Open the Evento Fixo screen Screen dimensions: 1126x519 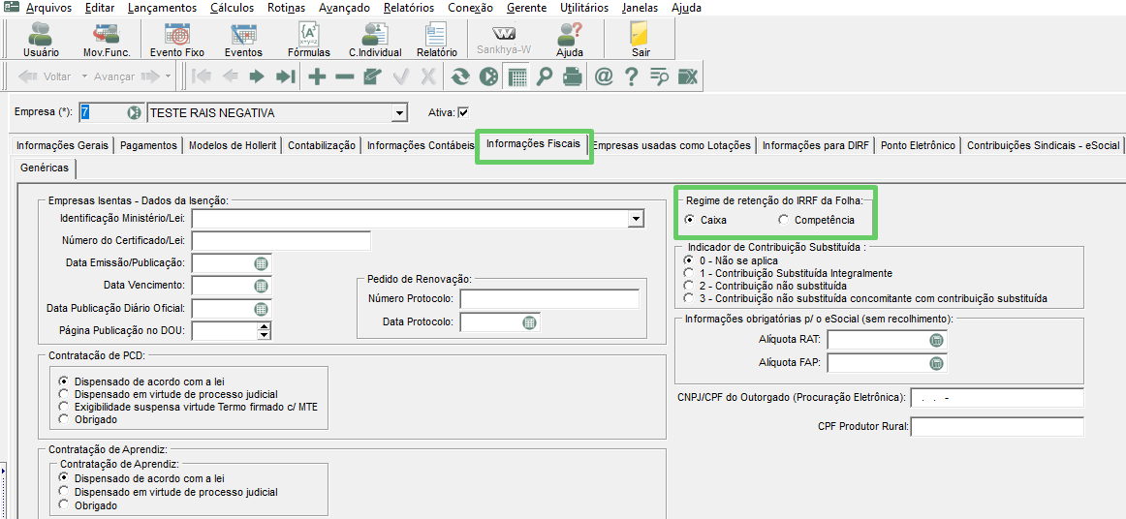point(176,40)
